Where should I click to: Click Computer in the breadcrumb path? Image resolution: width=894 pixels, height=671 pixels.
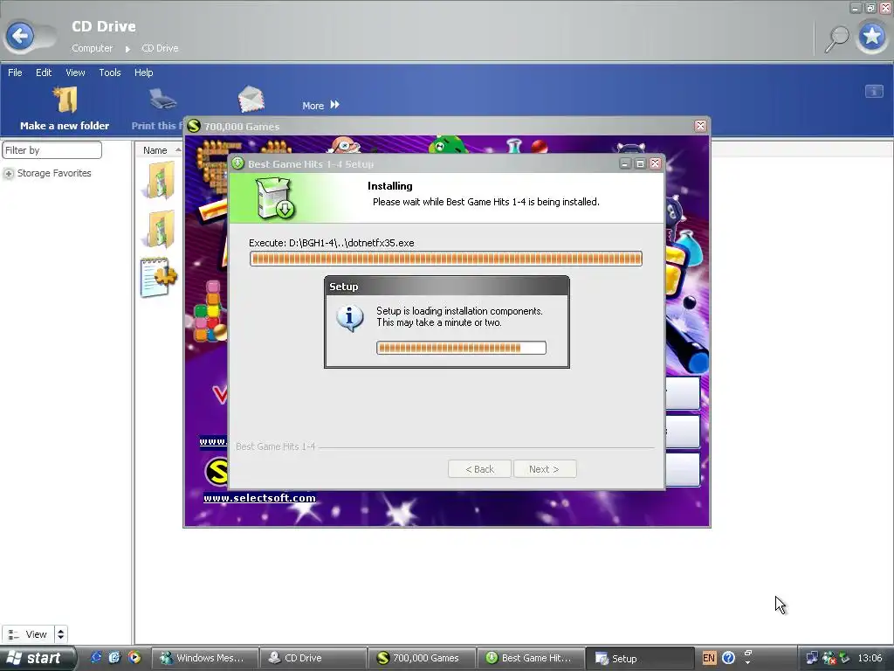[92, 49]
